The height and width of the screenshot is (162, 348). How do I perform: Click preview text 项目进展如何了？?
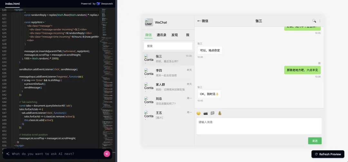pyautogui.click(x=166, y=104)
